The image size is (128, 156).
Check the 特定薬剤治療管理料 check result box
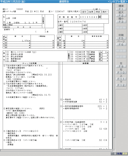coord(4,66)
